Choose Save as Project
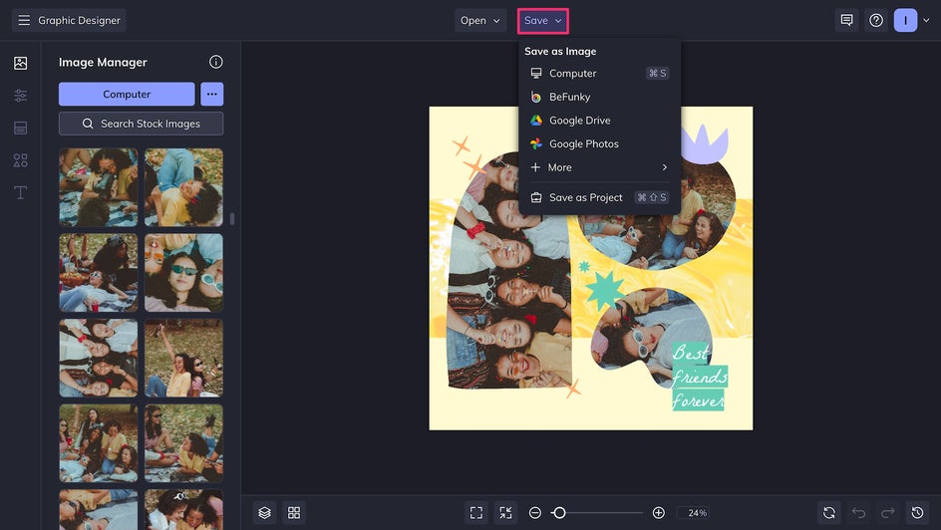Screen dimensions: 941x530 pyautogui.click(x=599, y=197)
